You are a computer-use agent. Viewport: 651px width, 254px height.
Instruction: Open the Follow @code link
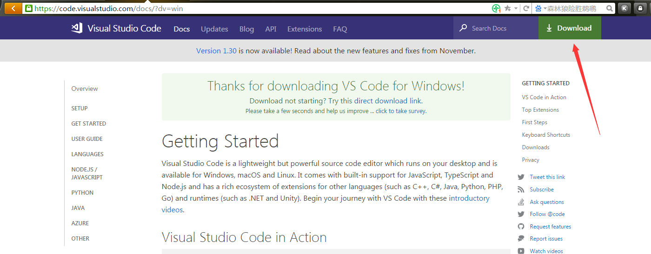tap(547, 214)
